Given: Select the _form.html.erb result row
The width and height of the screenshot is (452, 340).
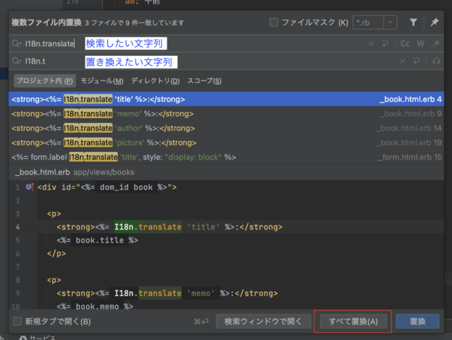Looking at the screenshot, I should click(x=226, y=157).
